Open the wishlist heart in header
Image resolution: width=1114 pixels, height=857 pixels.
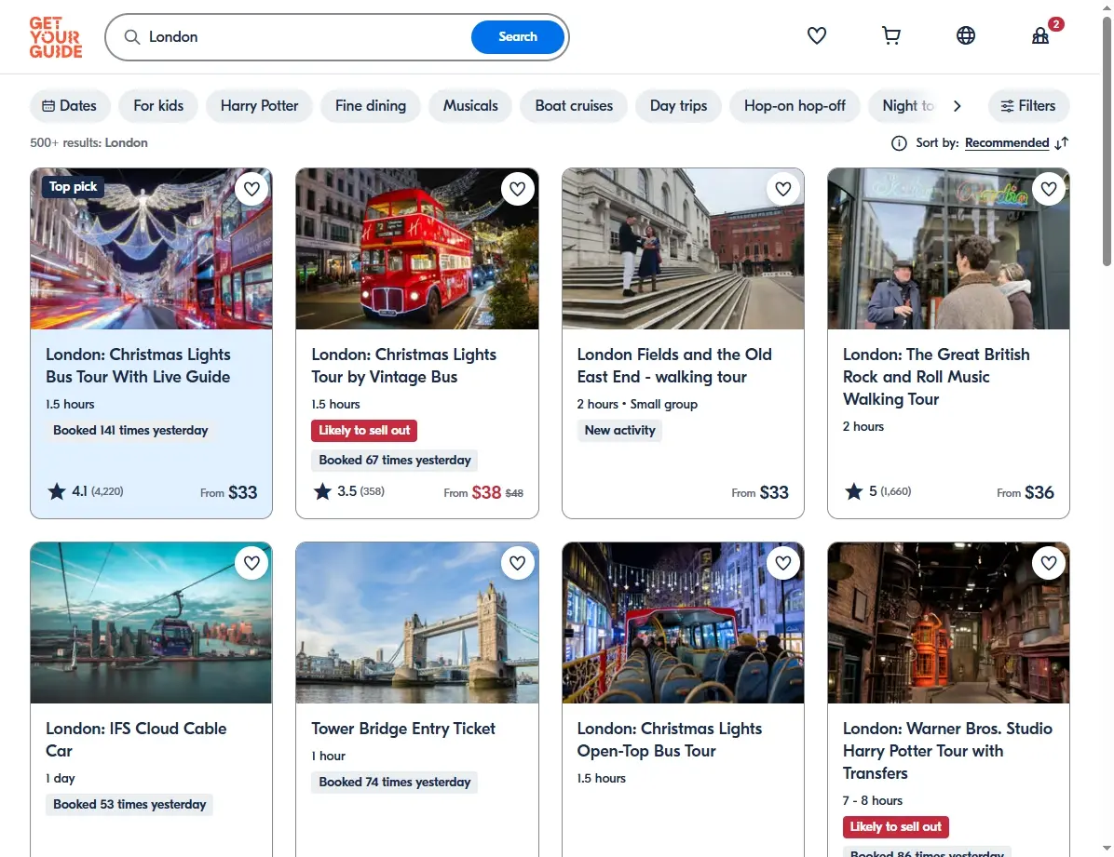click(816, 35)
